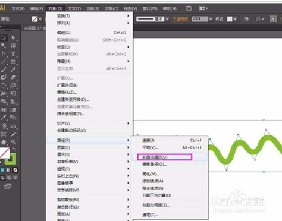
Task: Choose 偏移路径(O)... in path submenu
Action: 170,164
